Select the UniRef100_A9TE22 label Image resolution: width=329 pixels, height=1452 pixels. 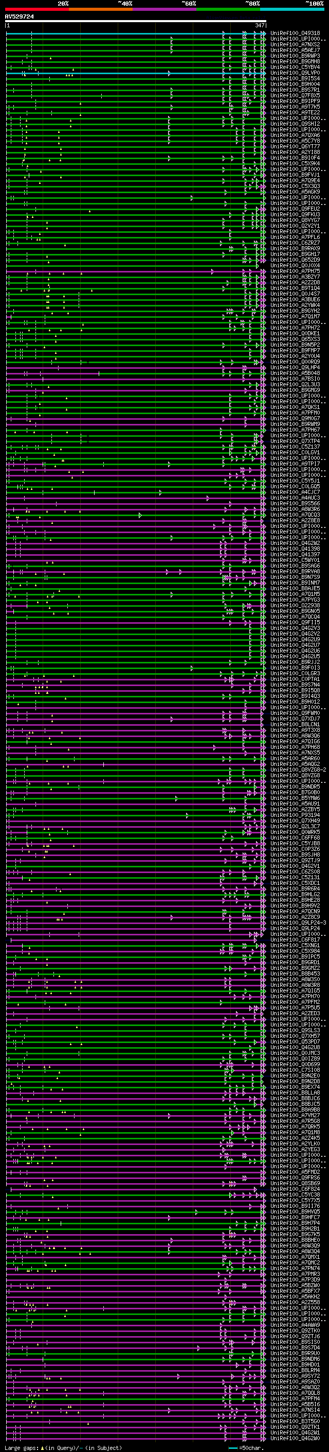point(295,113)
